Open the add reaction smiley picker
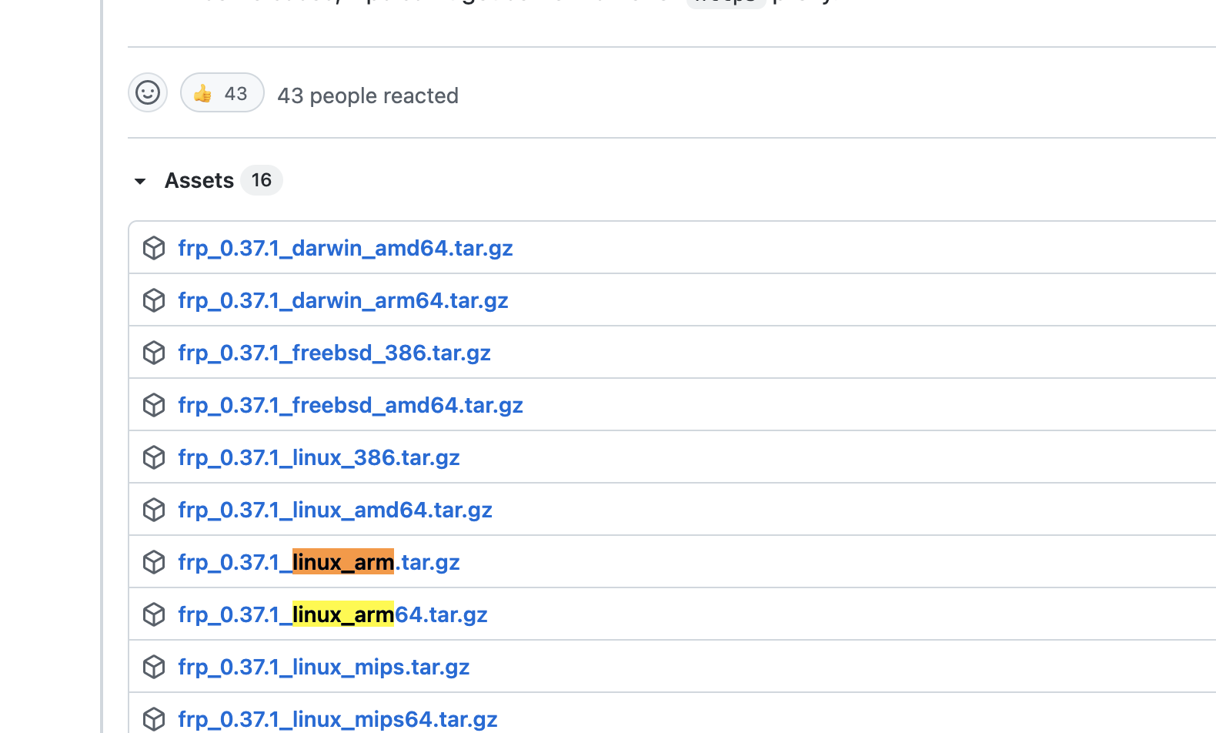1216x733 pixels. (148, 92)
